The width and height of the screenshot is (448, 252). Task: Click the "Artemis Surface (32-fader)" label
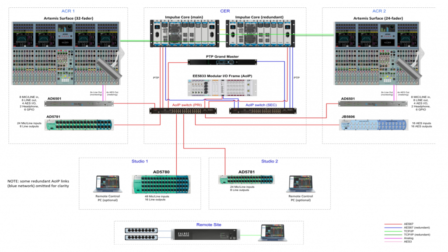(x=69, y=18)
